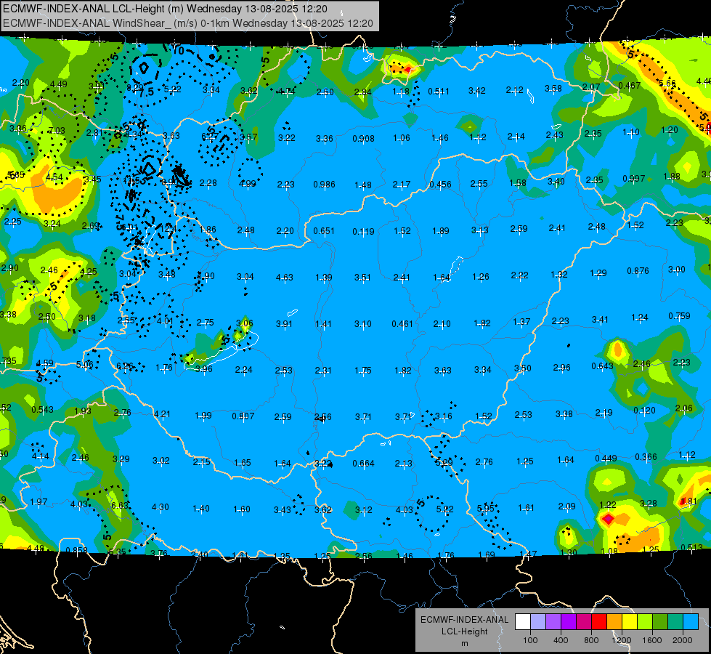This screenshot has width=711, height=654.
Task: Click the contour label 7.5
Action: (147, 92)
